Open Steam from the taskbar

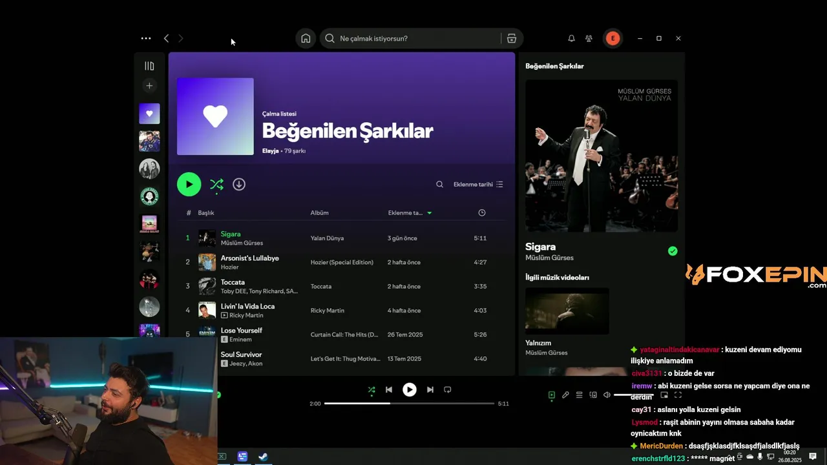click(x=263, y=457)
